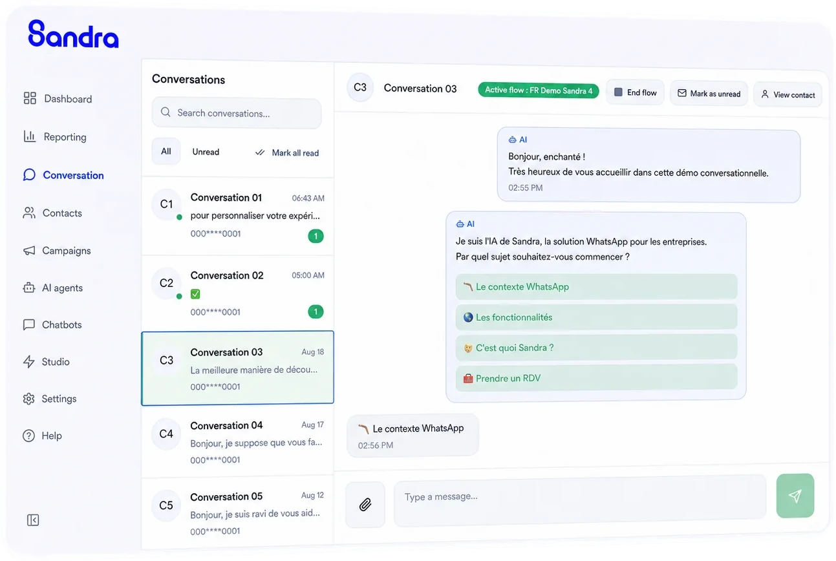This screenshot has width=836, height=561.
Task: Click the Mark as unread button
Action: tap(709, 94)
